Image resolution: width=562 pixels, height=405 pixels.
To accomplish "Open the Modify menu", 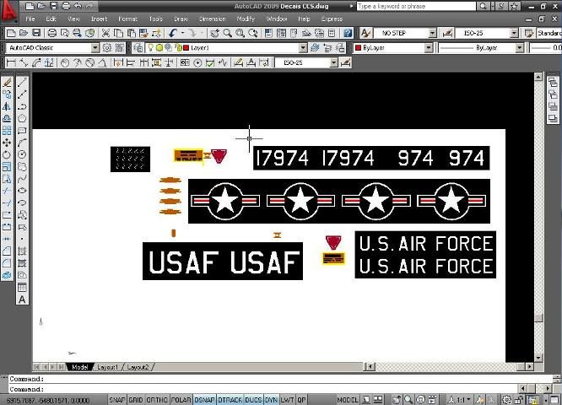I will 246,19.
